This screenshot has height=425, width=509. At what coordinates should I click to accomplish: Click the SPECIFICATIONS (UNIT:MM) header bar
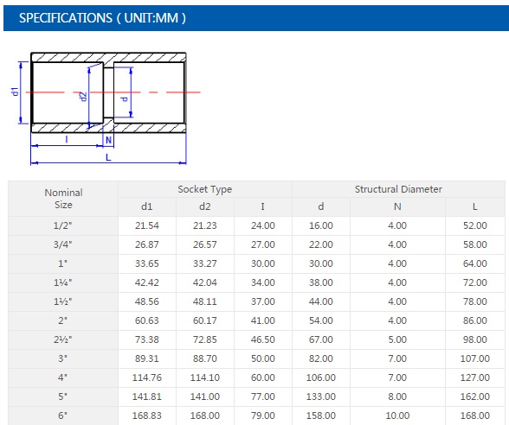[x=256, y=18]
